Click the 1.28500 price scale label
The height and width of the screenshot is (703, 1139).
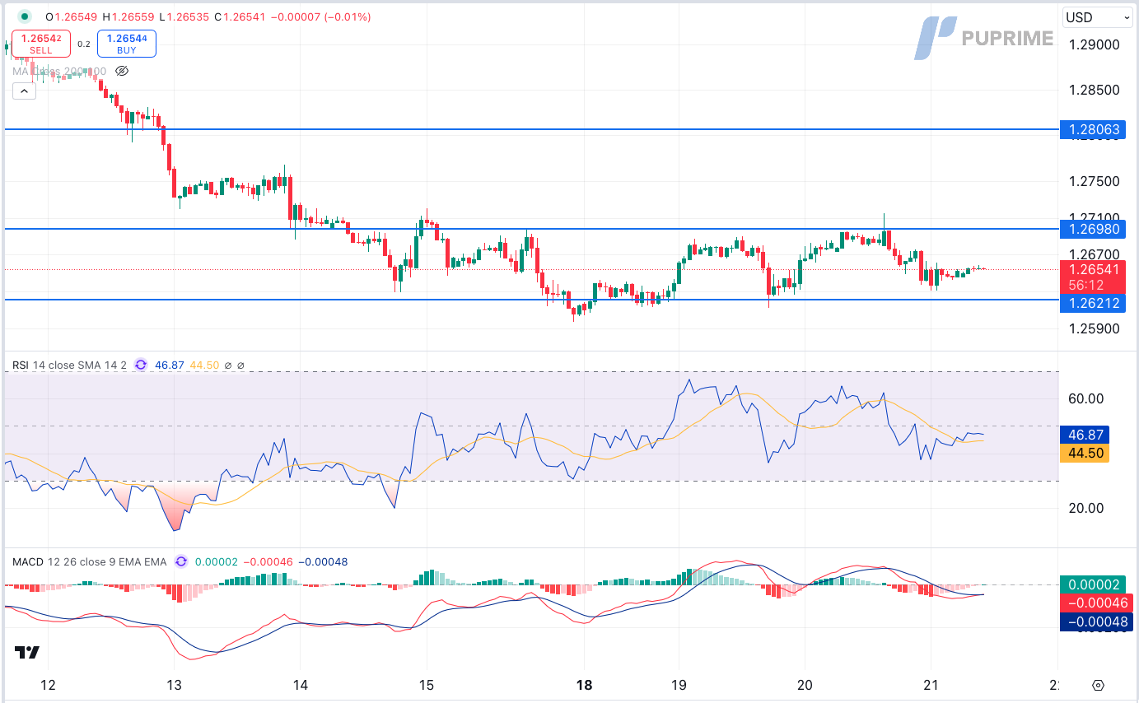1095,89
